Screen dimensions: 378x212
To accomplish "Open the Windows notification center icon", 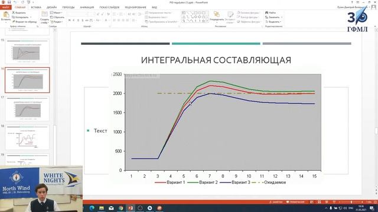I will [x=372, y=208].
